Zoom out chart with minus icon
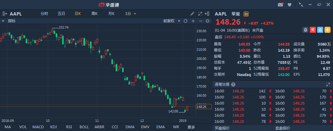333x131 pixels. (200, 21)
